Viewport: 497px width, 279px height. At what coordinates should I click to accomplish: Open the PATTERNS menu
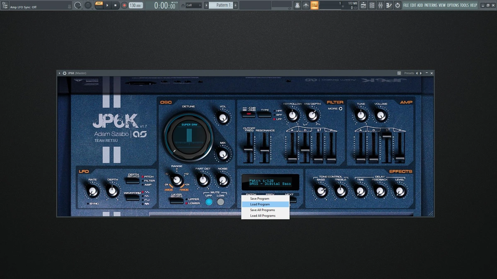coord(431,5)
